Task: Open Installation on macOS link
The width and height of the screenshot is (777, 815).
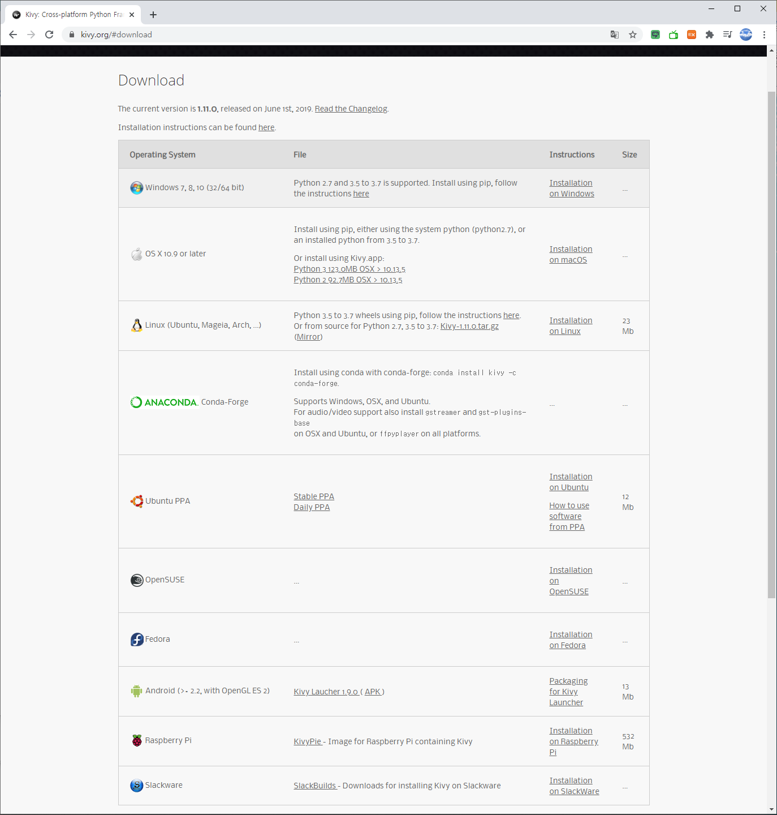Action: (x=571, y=255)
